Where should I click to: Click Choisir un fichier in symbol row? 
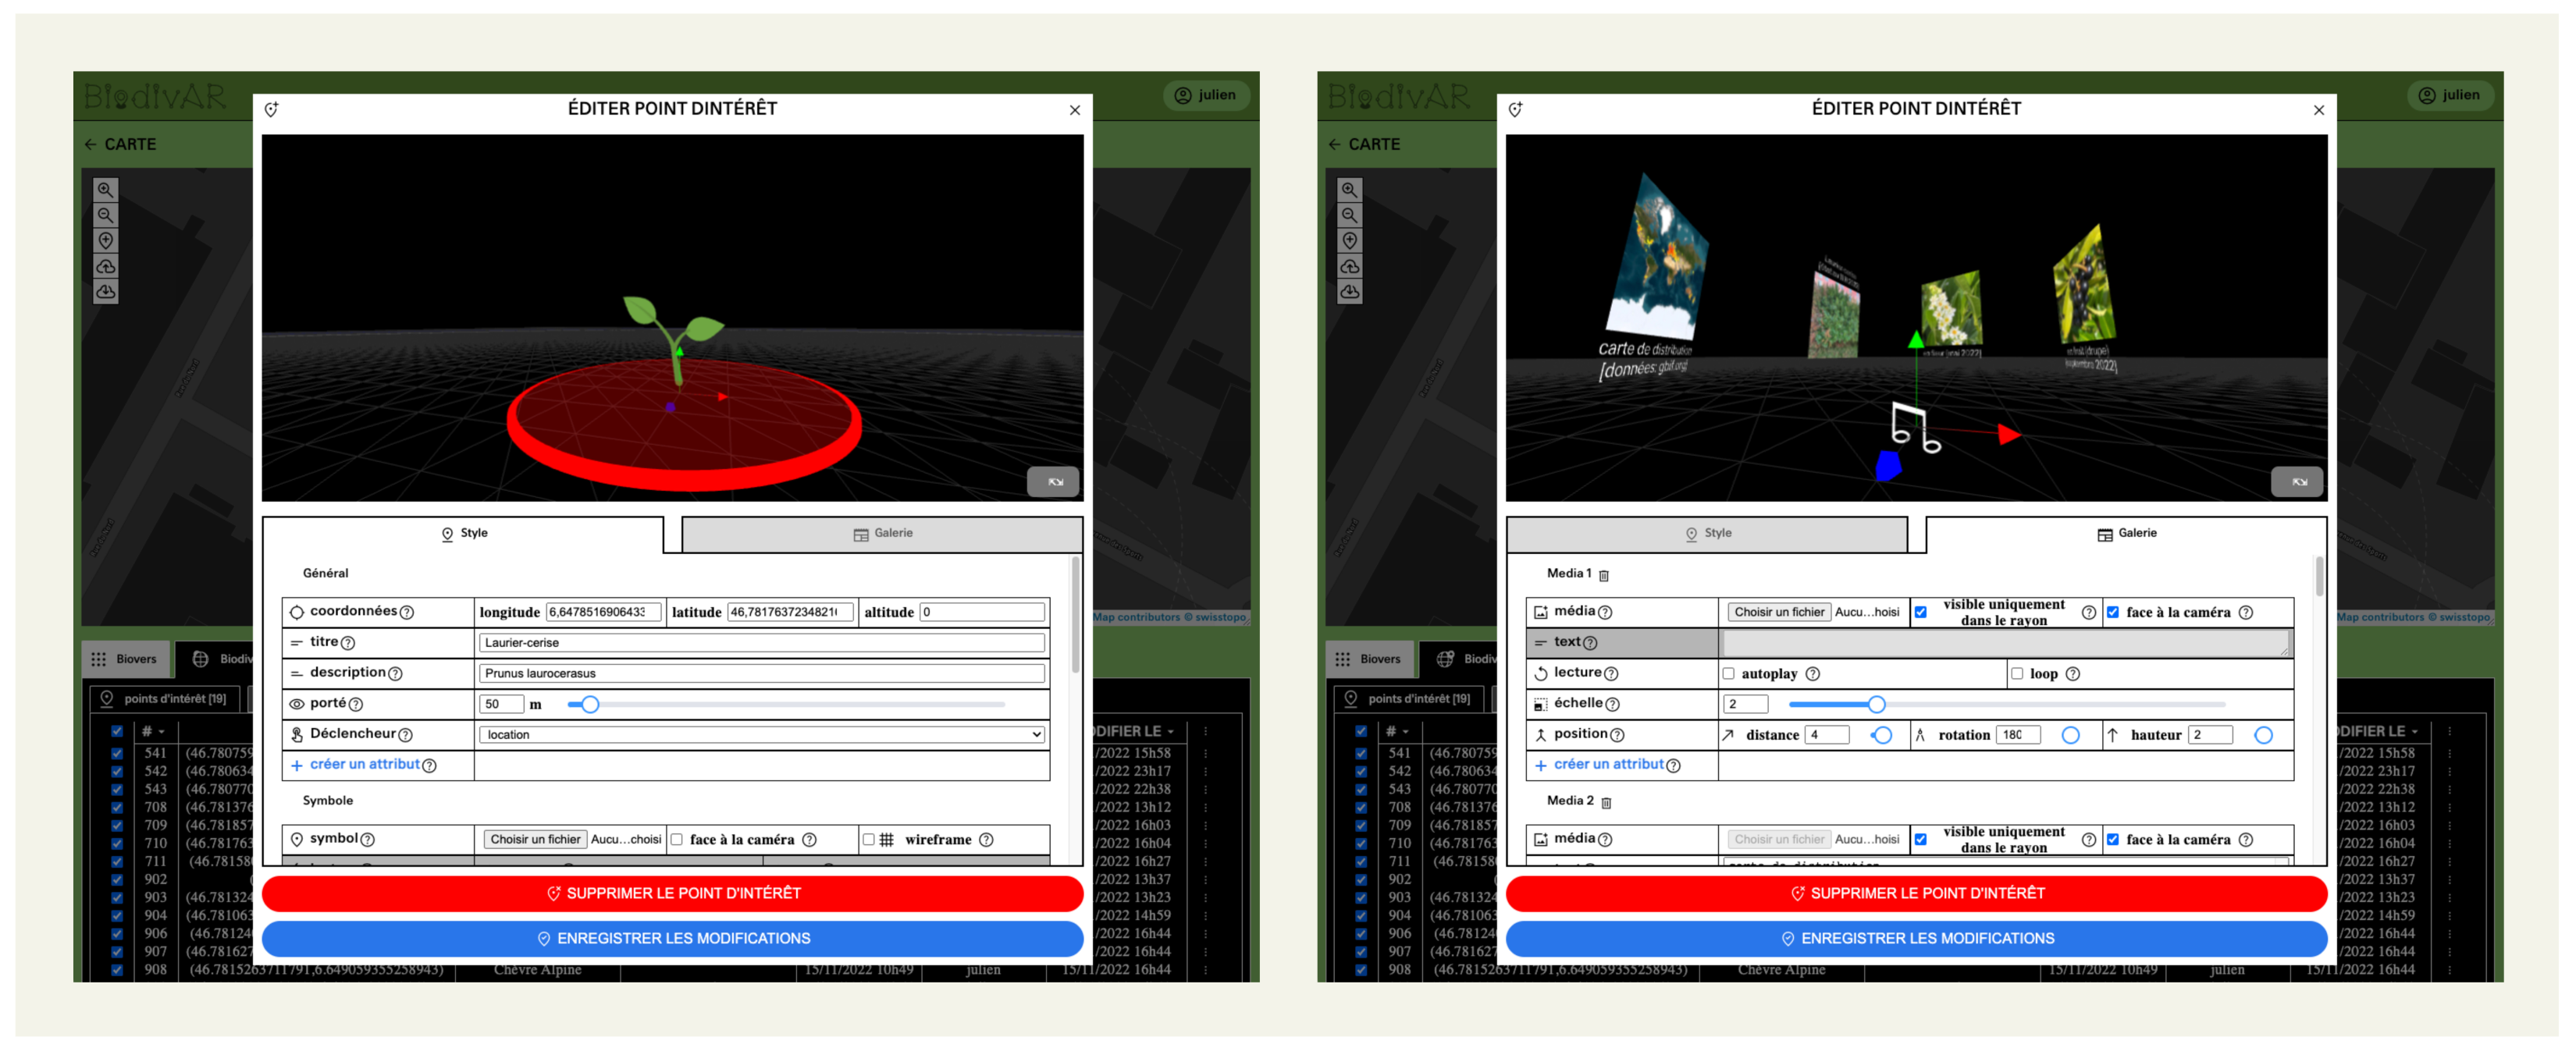point(535,840)
